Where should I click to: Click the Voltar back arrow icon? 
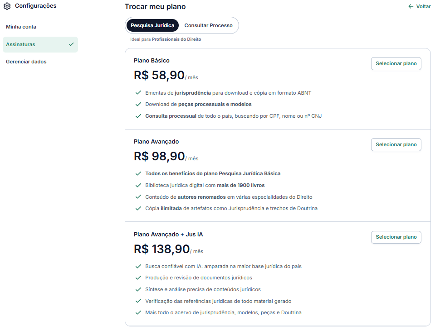pos(411,6)
